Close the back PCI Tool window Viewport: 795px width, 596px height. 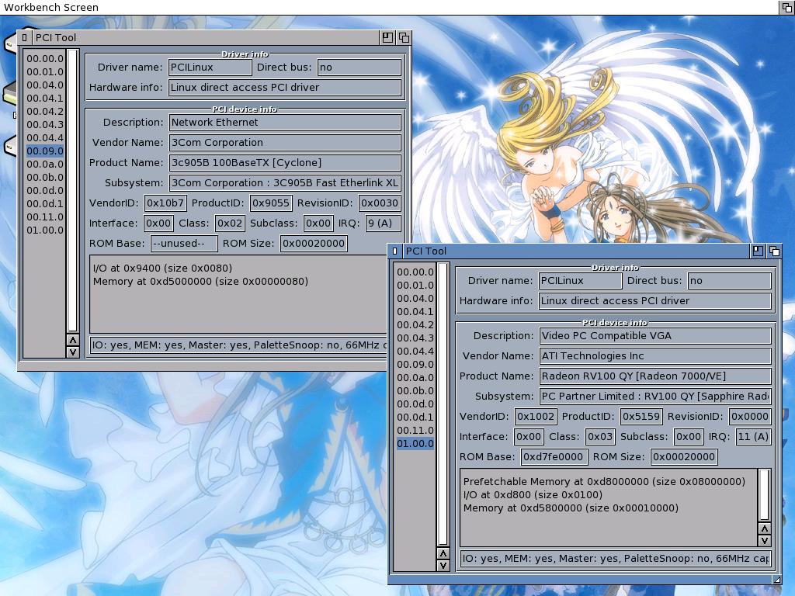pyautogui.click(x=24, y=37)
